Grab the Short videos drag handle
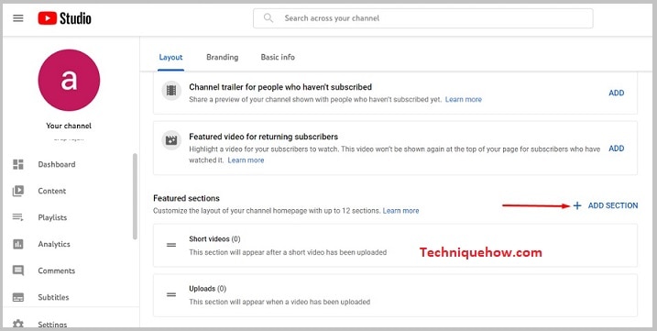657x331 pixels. point(171,245)
